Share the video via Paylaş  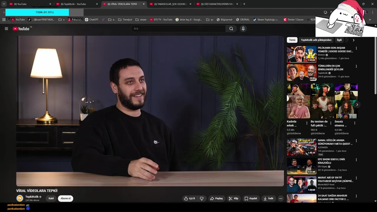(216, 198)
